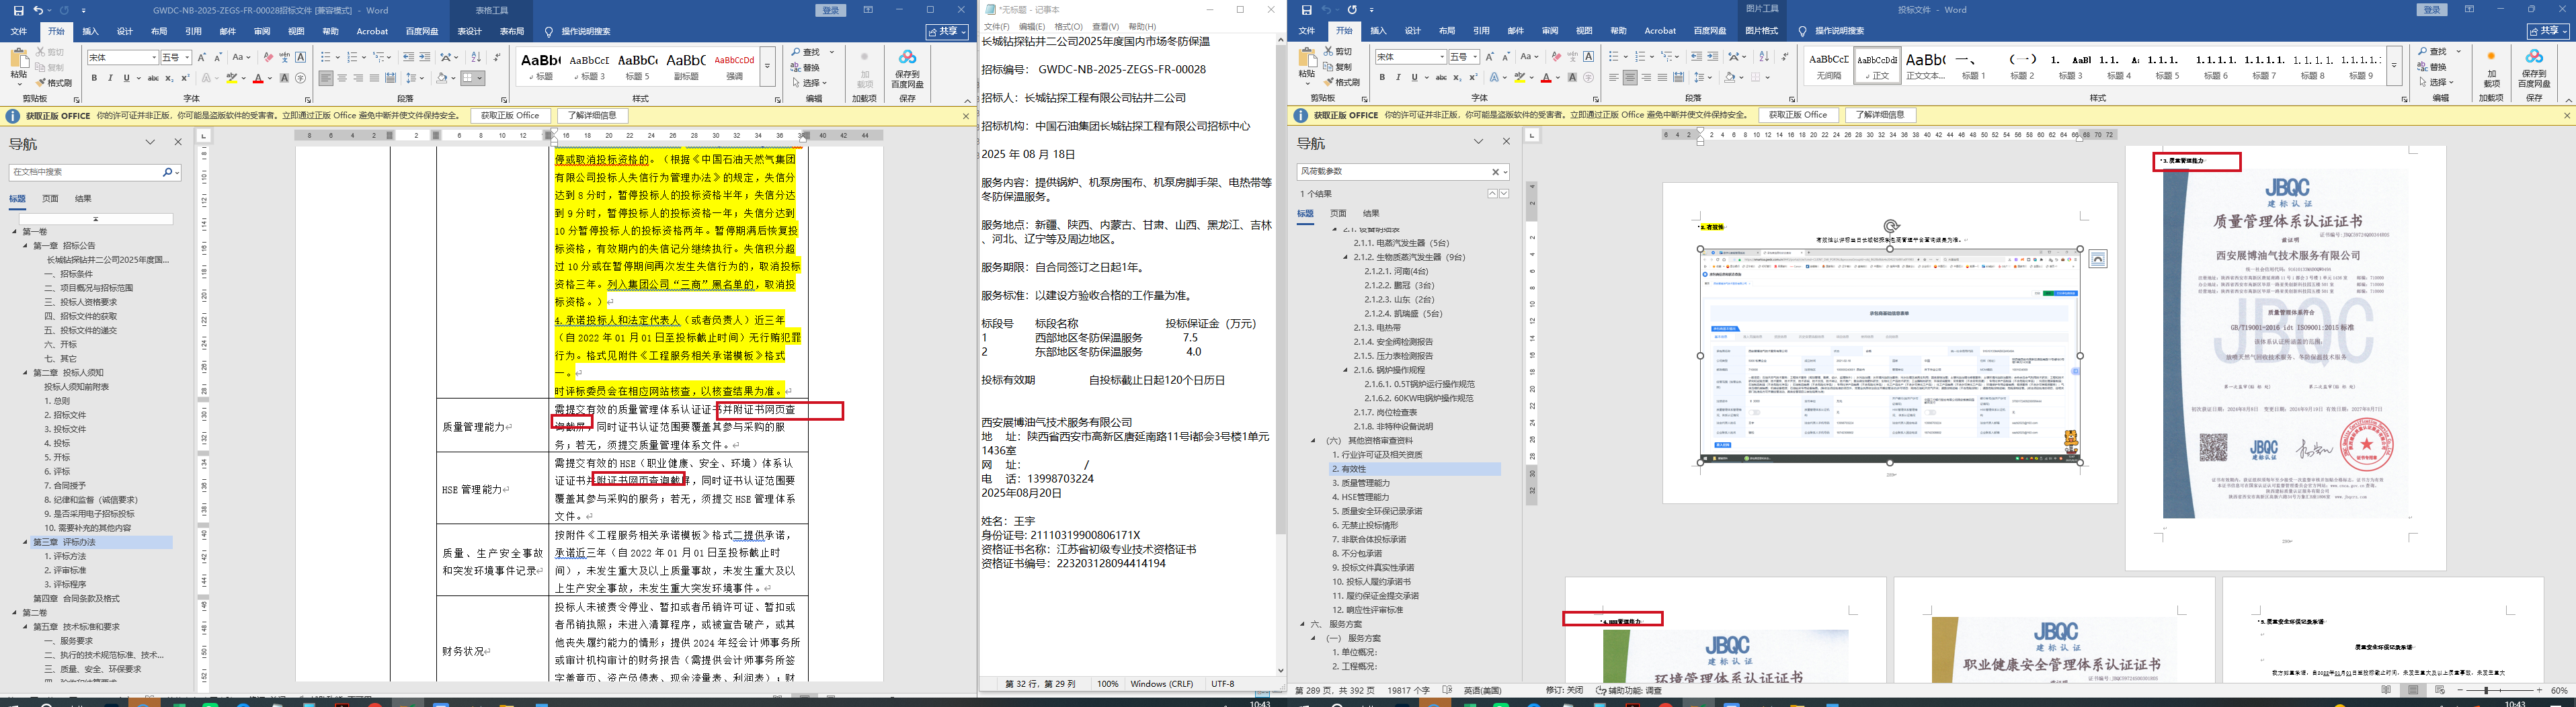Click Find (查找) in left Word ribbon
This screenshot has height=707, width=2576.
(806, 52)
